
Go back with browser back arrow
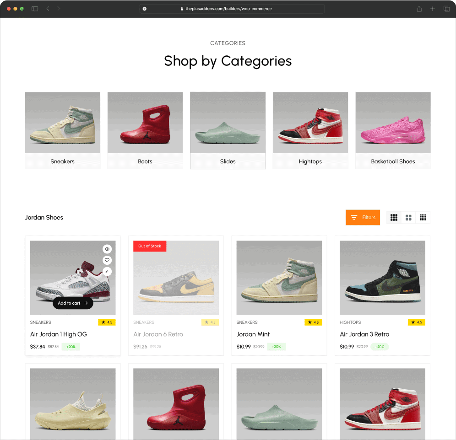(x=48, y=9)
